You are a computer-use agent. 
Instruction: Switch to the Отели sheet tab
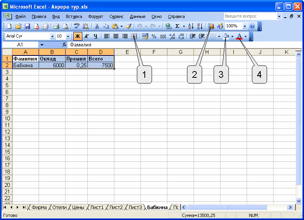pyautogui.click(x=59, y=207)
